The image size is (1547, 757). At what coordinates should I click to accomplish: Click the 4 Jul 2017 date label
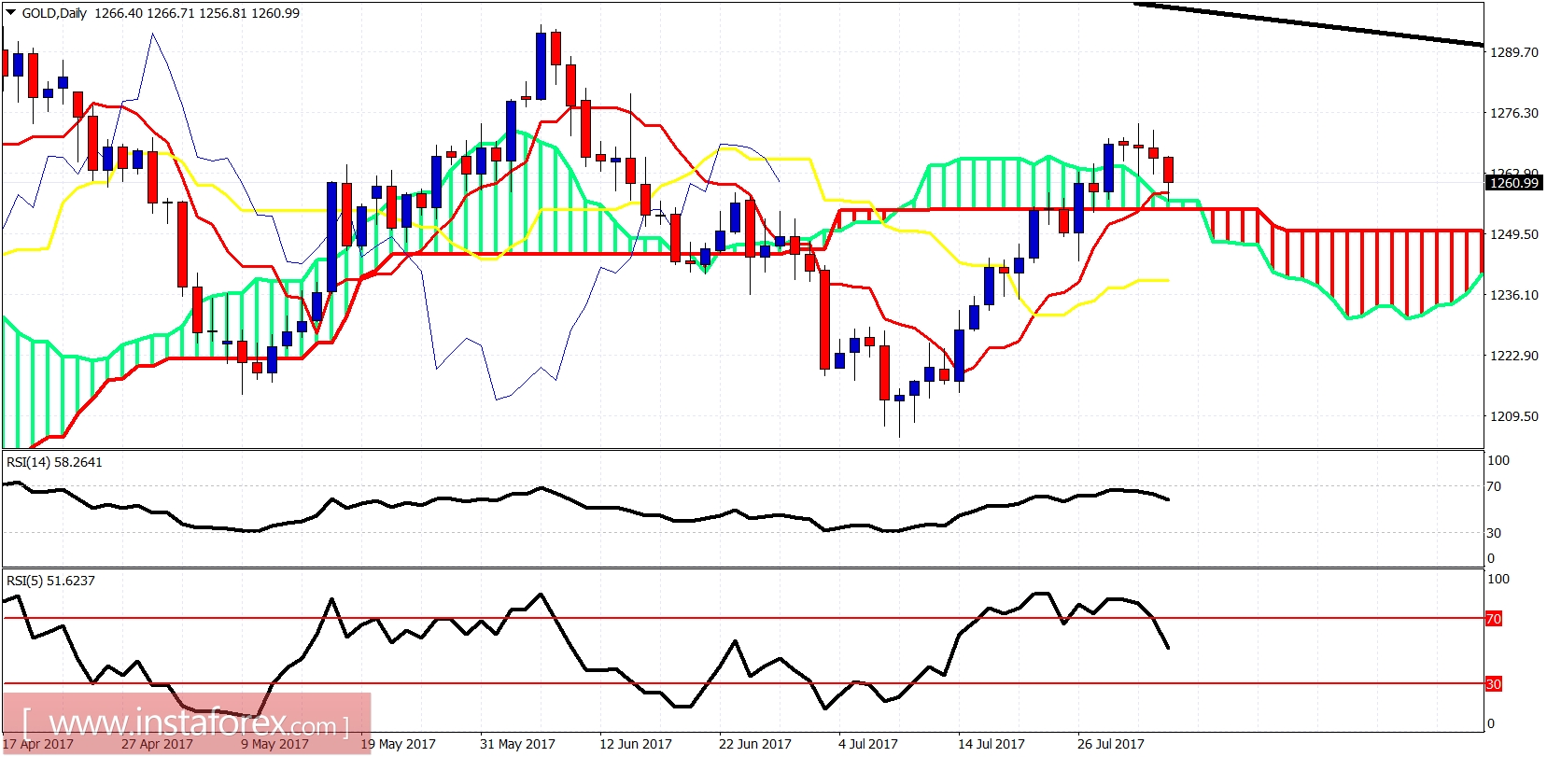click(867, 744)
